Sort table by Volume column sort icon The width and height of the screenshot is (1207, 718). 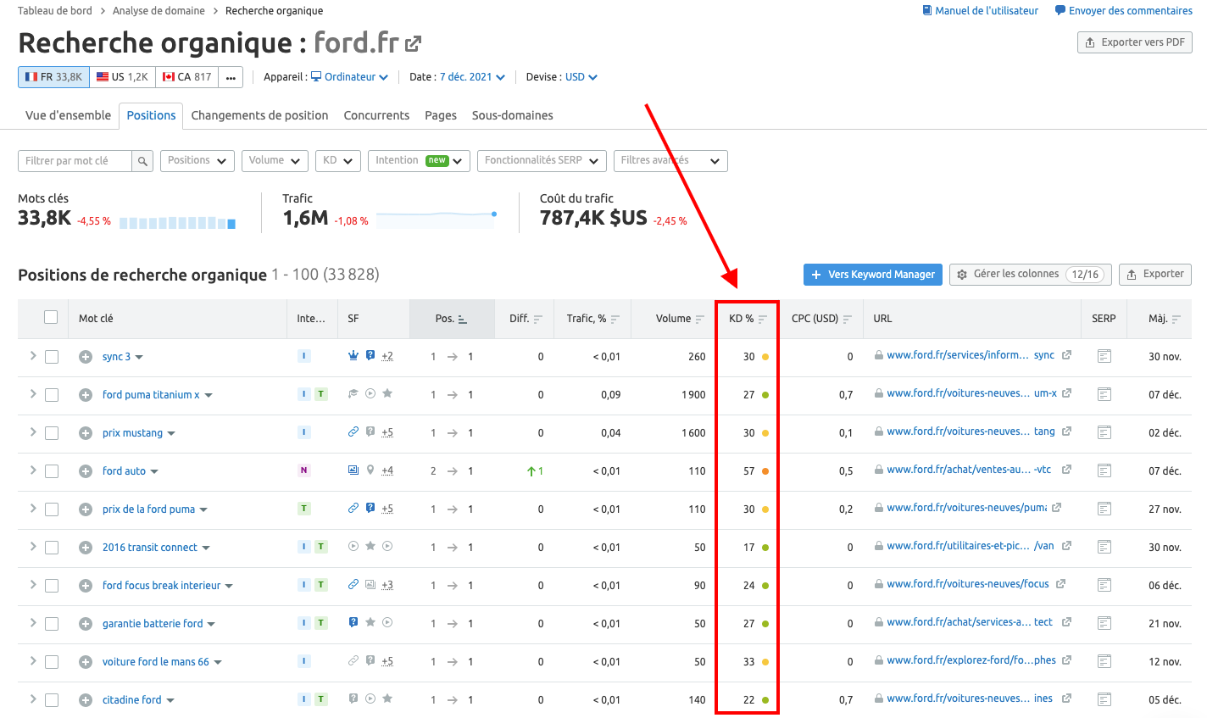[x=700, y=320]
